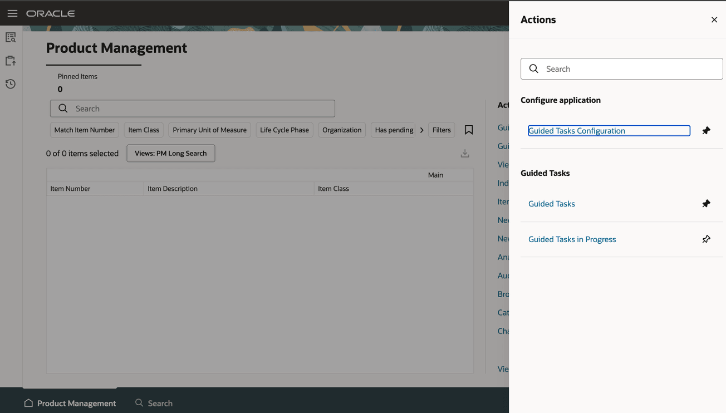Show more filter chips with chevron
This screenshot has width=726, height=413.
point(422,130)
